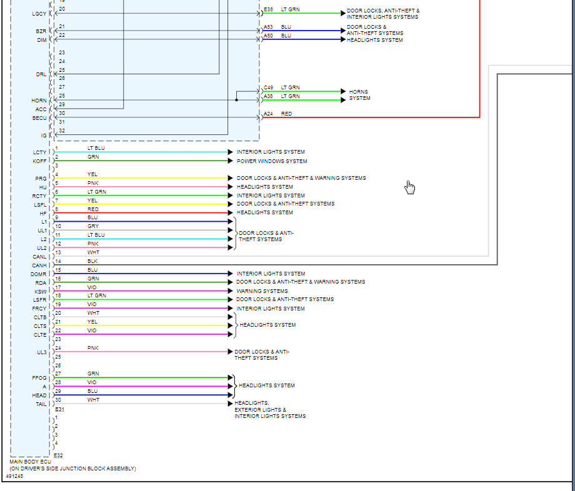Select the ON DRIVER'S SIDE JUNCTION BLOCK ASSEMBLY text
This screenshot has width=575, height=491.
(72, 469)
